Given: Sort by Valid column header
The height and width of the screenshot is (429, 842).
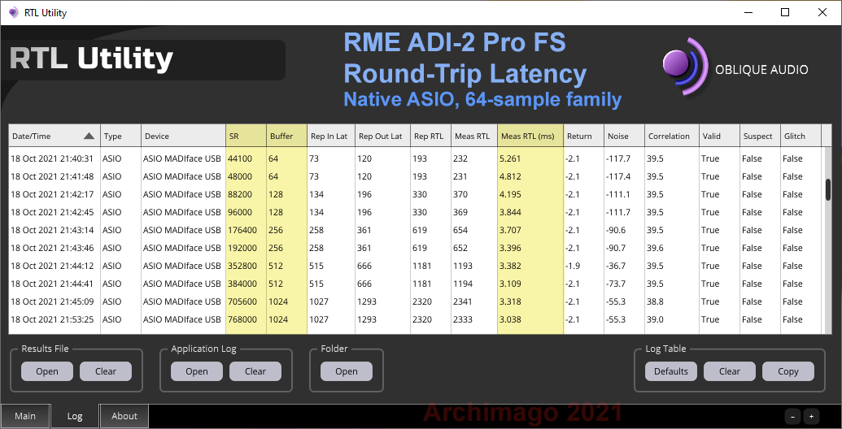Looking at the screenshot, I should [x=719, y=136].
